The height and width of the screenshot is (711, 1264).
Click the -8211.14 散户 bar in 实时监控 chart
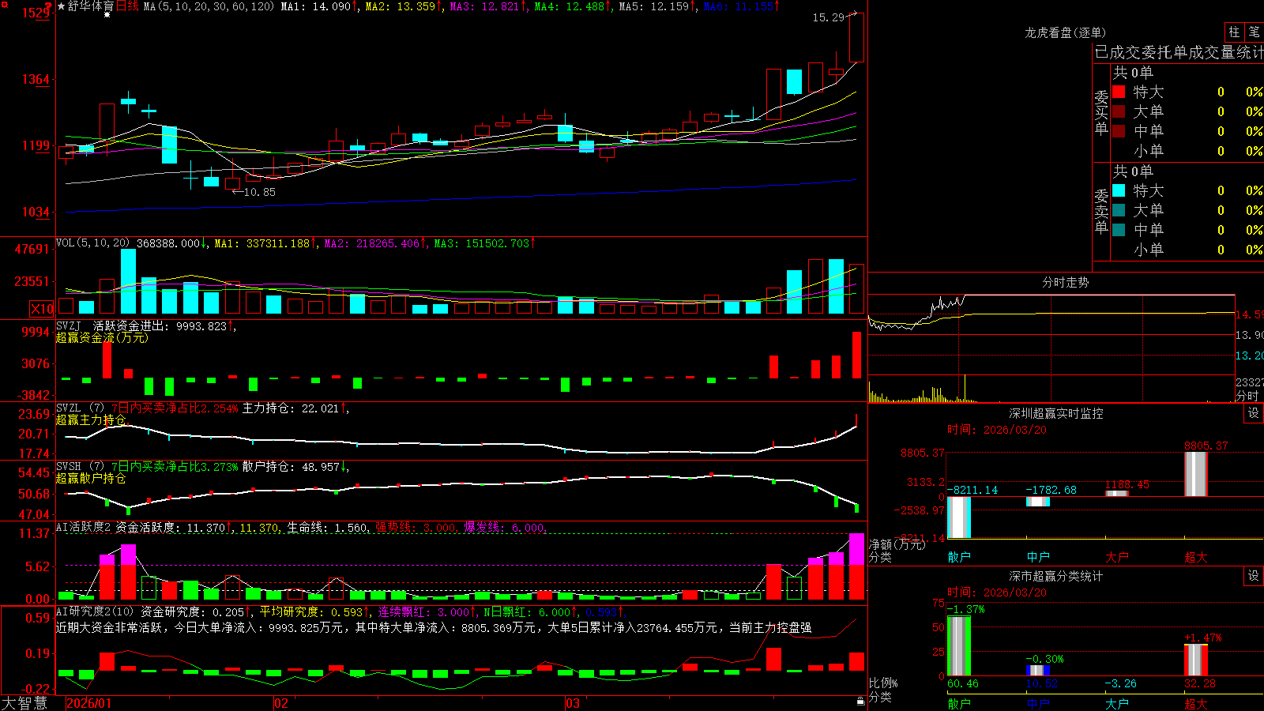tap(959, 517)
